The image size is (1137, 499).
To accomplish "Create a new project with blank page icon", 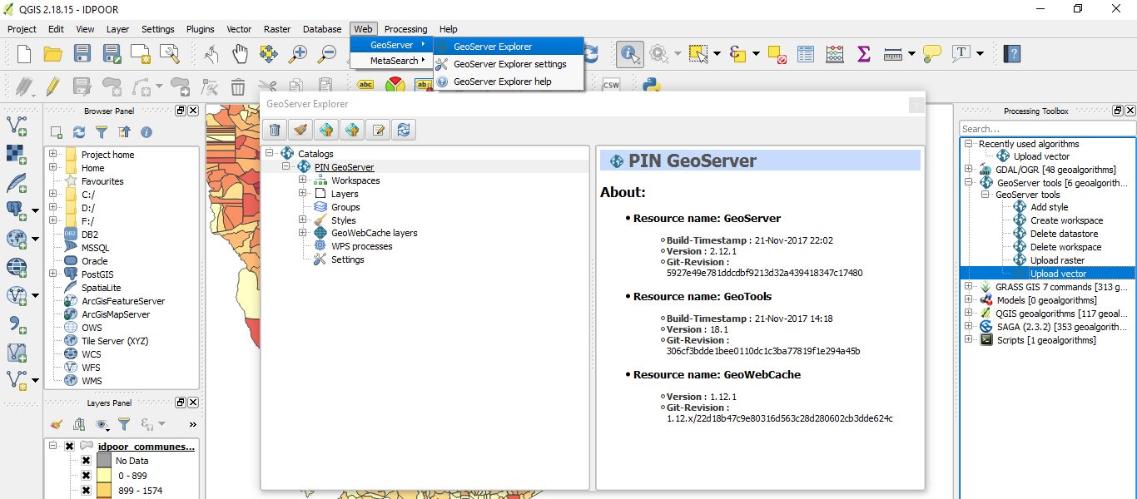I will pos(24,54).
